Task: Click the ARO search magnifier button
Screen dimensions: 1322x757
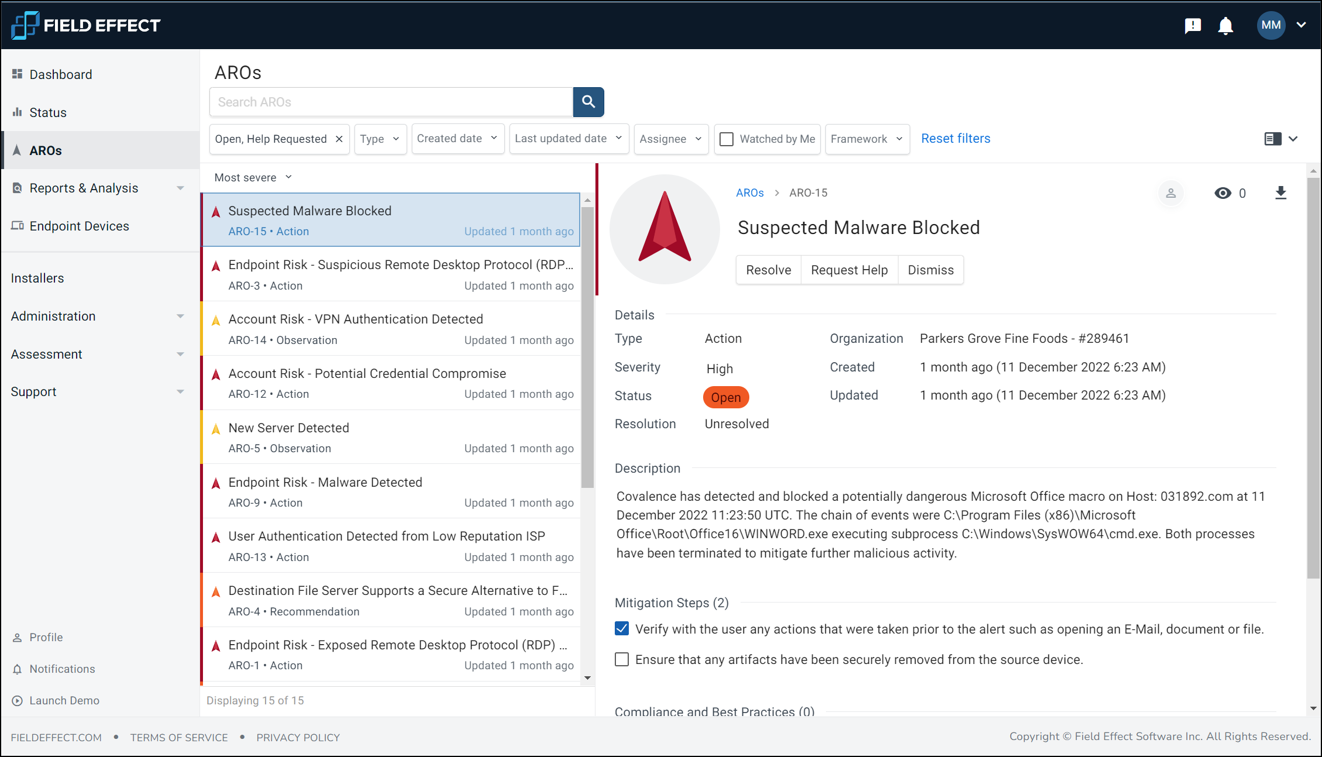Action: 588,102
